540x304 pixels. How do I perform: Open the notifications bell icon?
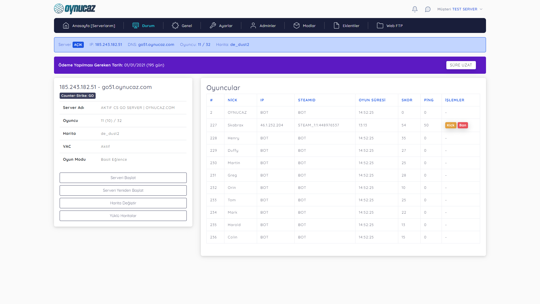(415, 9)
